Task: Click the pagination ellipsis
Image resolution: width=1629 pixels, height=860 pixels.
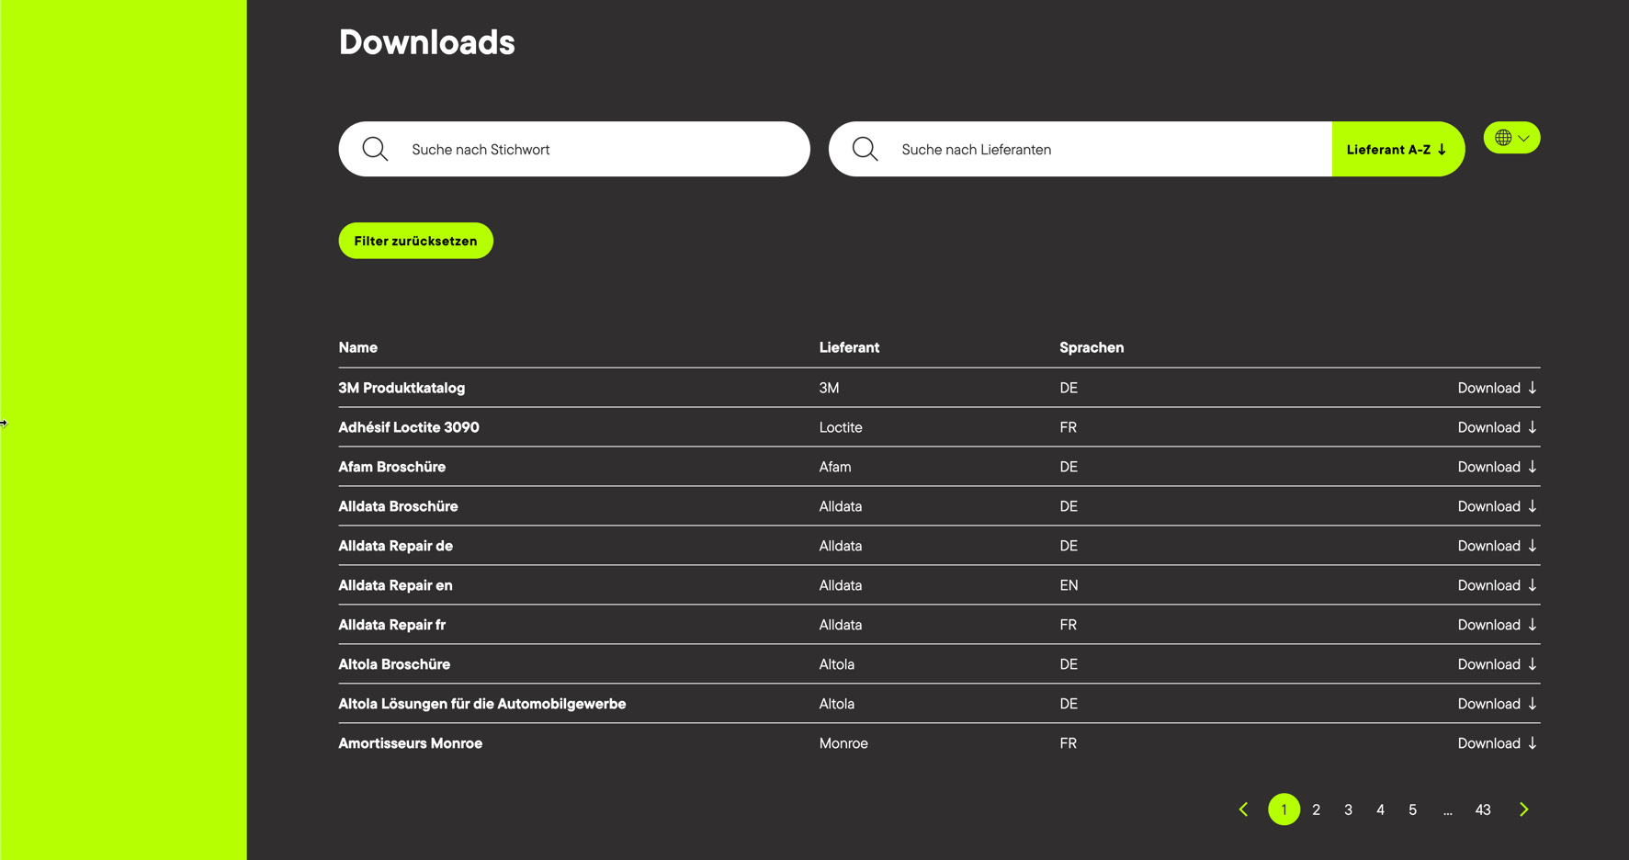Action: 1447,811
